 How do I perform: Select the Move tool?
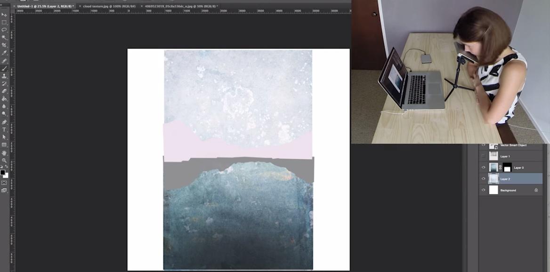(x=4, y=15)
